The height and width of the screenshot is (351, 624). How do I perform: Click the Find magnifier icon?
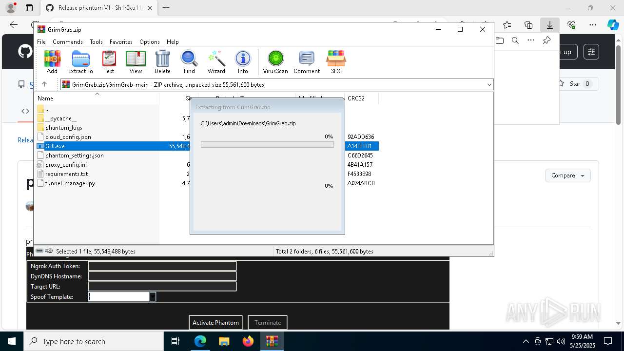[x=189, y=62]
